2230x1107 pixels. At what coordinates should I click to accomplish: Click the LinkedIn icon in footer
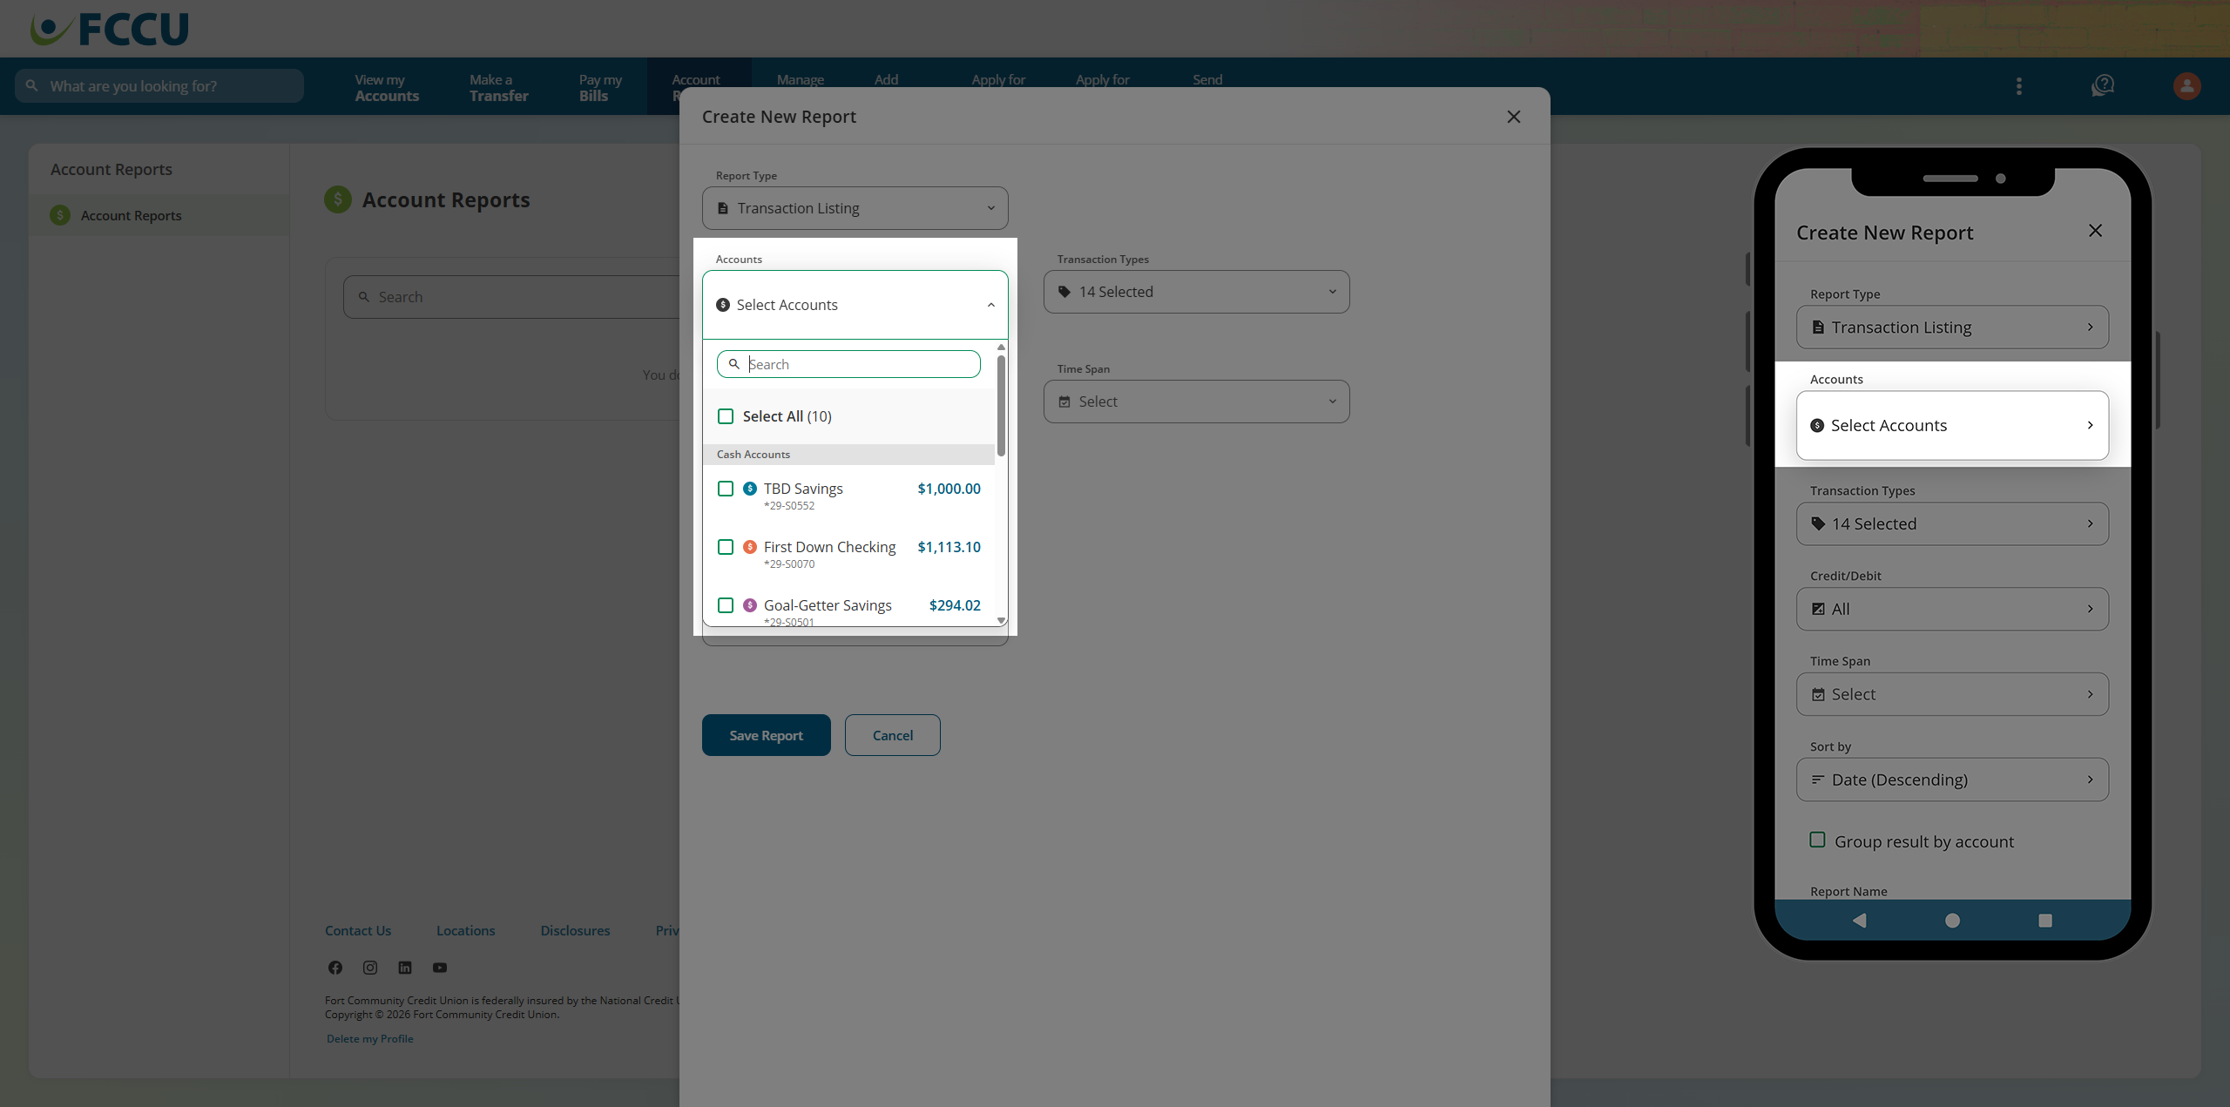[x=405, y=968]
